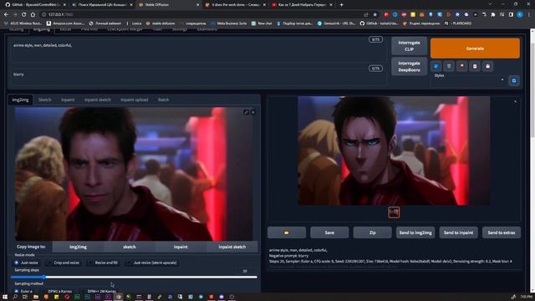Viewport: 535px width, 301px height.
Task: Open File Explorer from the taskbar
Action: [35, 297]
